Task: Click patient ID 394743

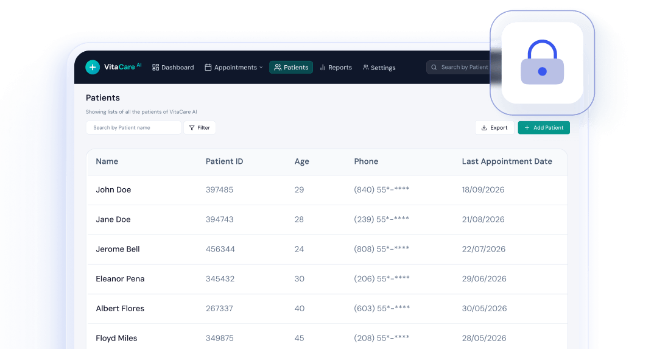Action: coord(219,219)
